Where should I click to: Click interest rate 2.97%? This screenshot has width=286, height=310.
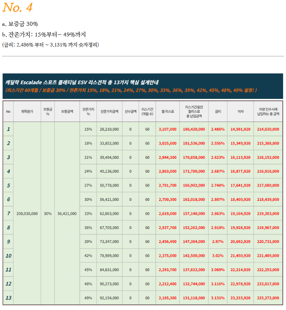click(218, 242)
